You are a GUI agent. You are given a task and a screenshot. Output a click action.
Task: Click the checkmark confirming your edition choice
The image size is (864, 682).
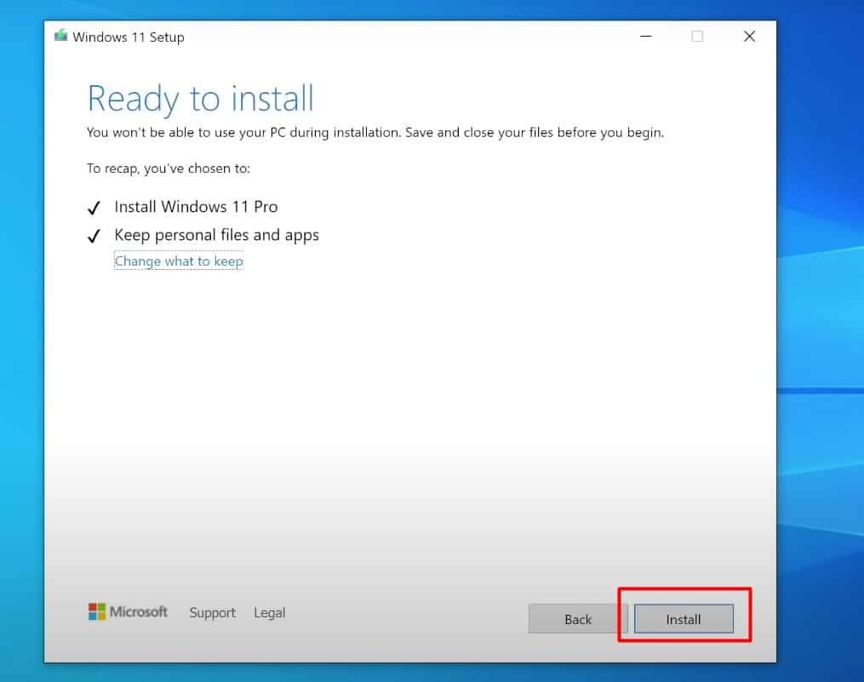94,207
